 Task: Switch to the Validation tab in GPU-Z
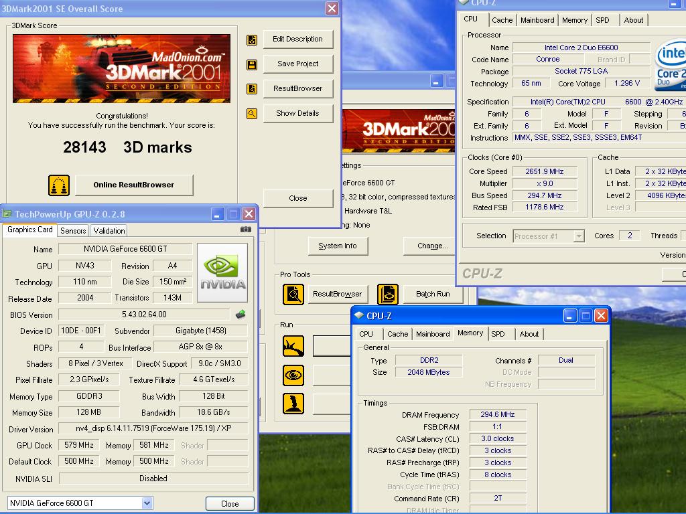coord(109,231)
